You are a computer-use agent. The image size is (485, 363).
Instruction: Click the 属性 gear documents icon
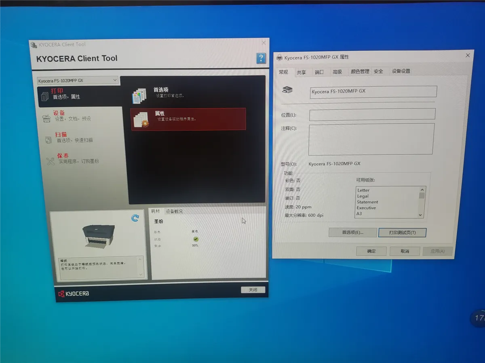click(141, 120)
